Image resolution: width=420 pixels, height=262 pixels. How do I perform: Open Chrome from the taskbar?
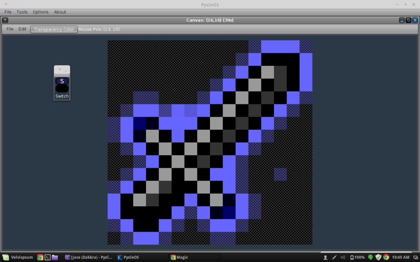tap(40, 257)
